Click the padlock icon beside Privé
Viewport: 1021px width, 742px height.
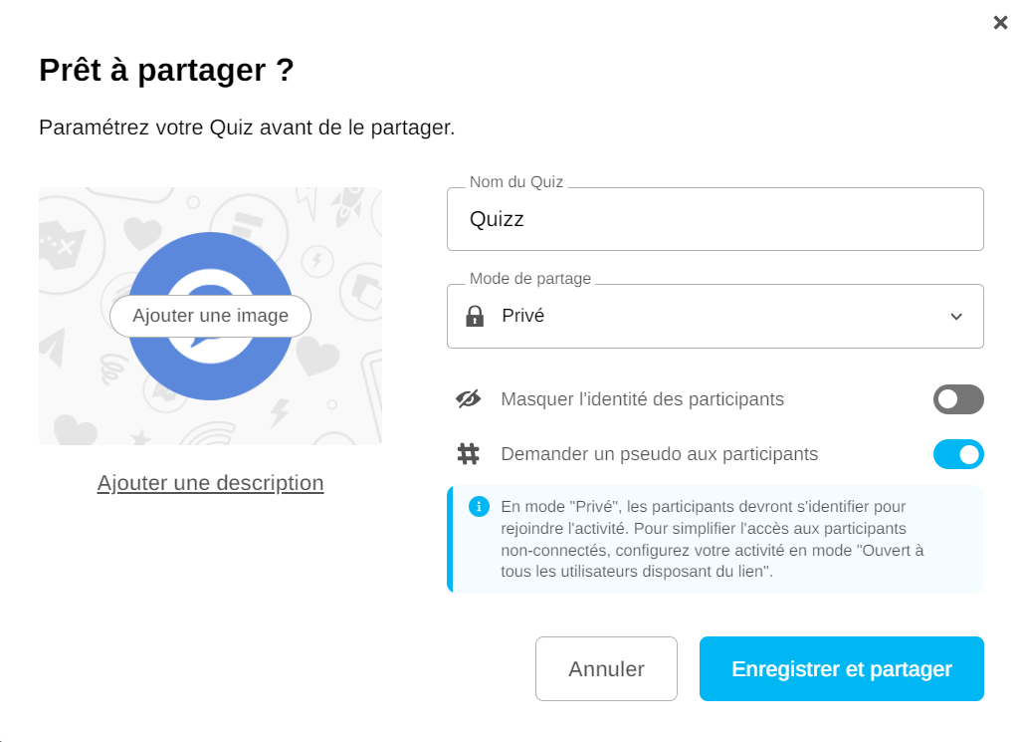pyautogui.click(x=475, y=317)
